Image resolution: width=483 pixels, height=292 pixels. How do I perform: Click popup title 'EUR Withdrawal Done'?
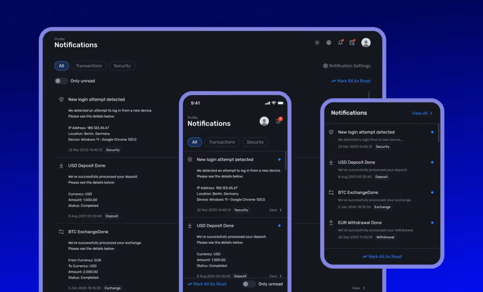click(360, 223)
